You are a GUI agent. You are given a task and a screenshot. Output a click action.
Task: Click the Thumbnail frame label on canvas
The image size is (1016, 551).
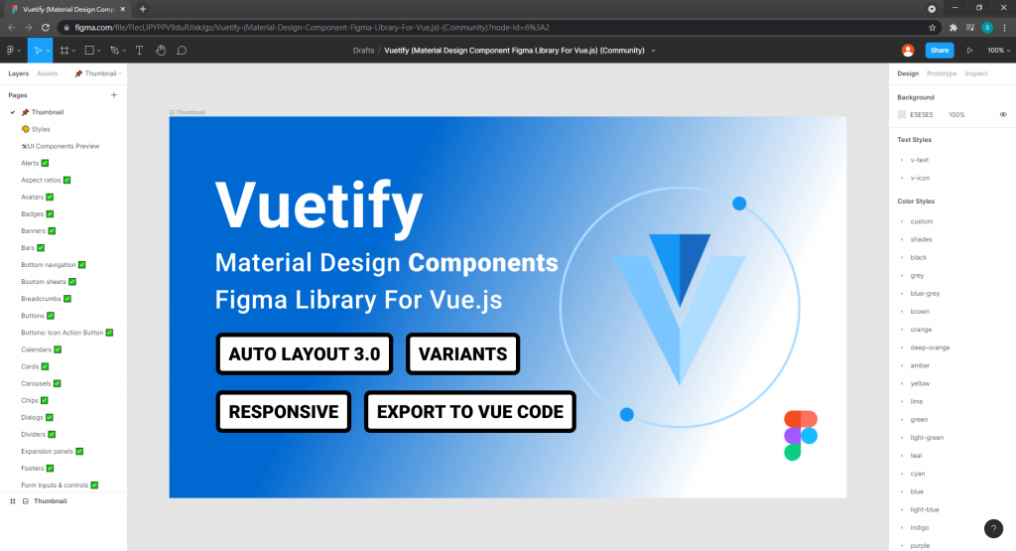pos(188,112)
